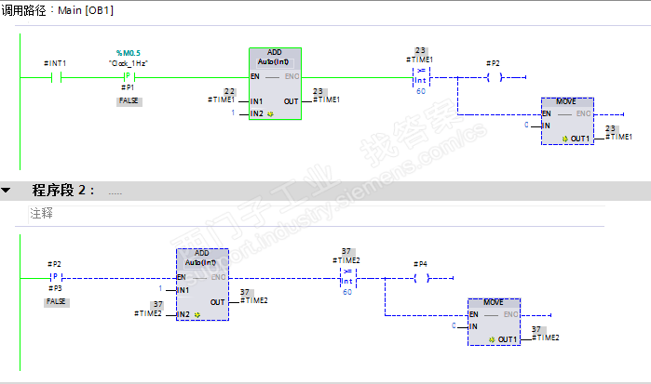Image resolution: width=651 pixels, height=384 pixels.
Task: Select the ADD block in network 2
Action: [x=202, y=285]
